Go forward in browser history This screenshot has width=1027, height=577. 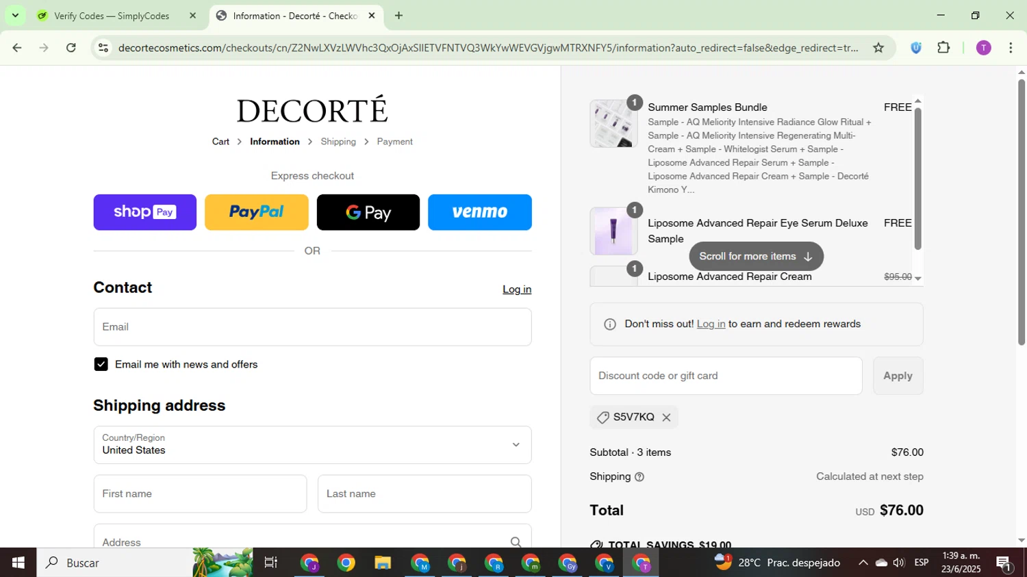[x=44, y=48]
